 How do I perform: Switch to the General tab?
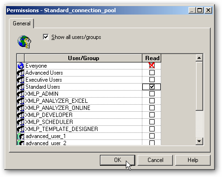22,23
